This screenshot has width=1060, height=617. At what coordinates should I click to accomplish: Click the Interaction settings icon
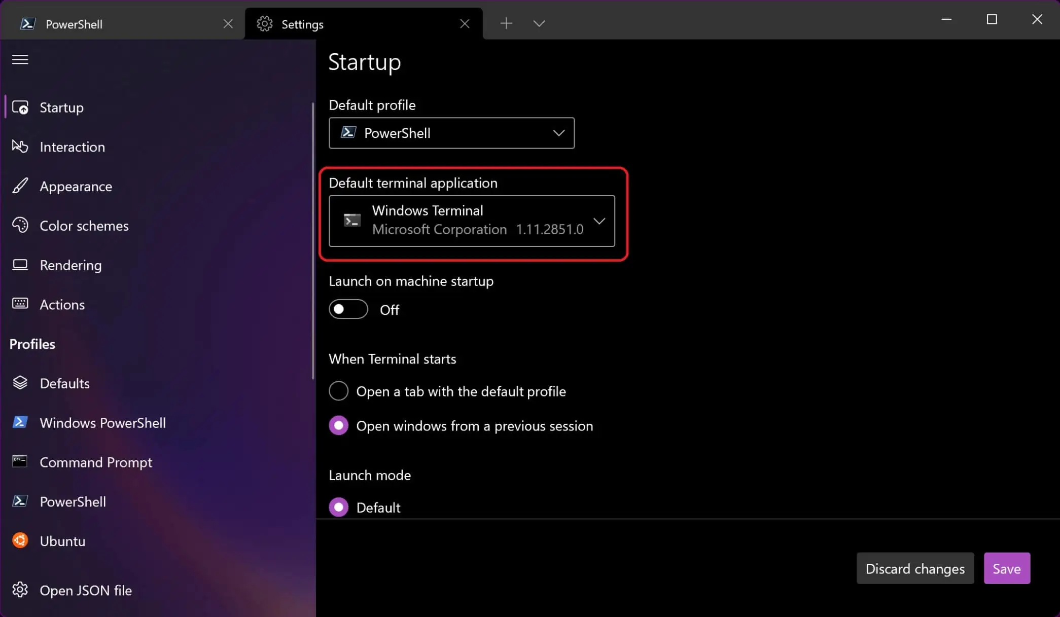20,146
